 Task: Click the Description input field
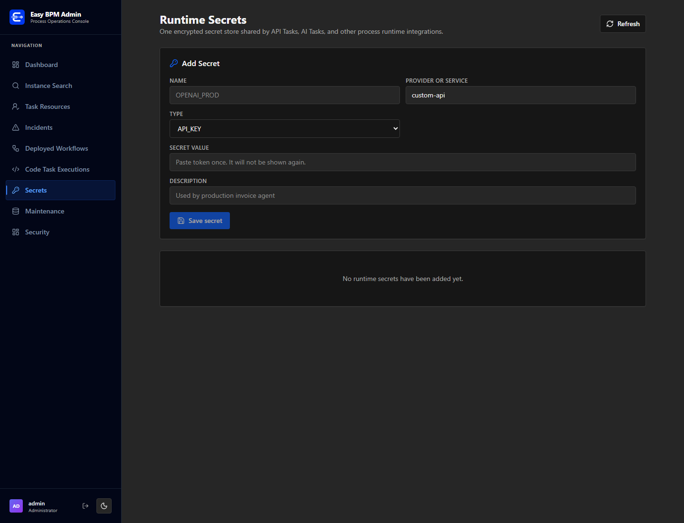[403, 195]
